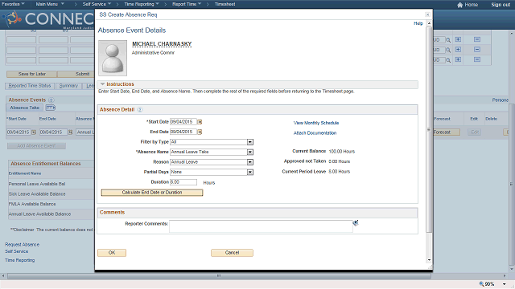Click the first row lookup magnifier icon

click(448, 40)
